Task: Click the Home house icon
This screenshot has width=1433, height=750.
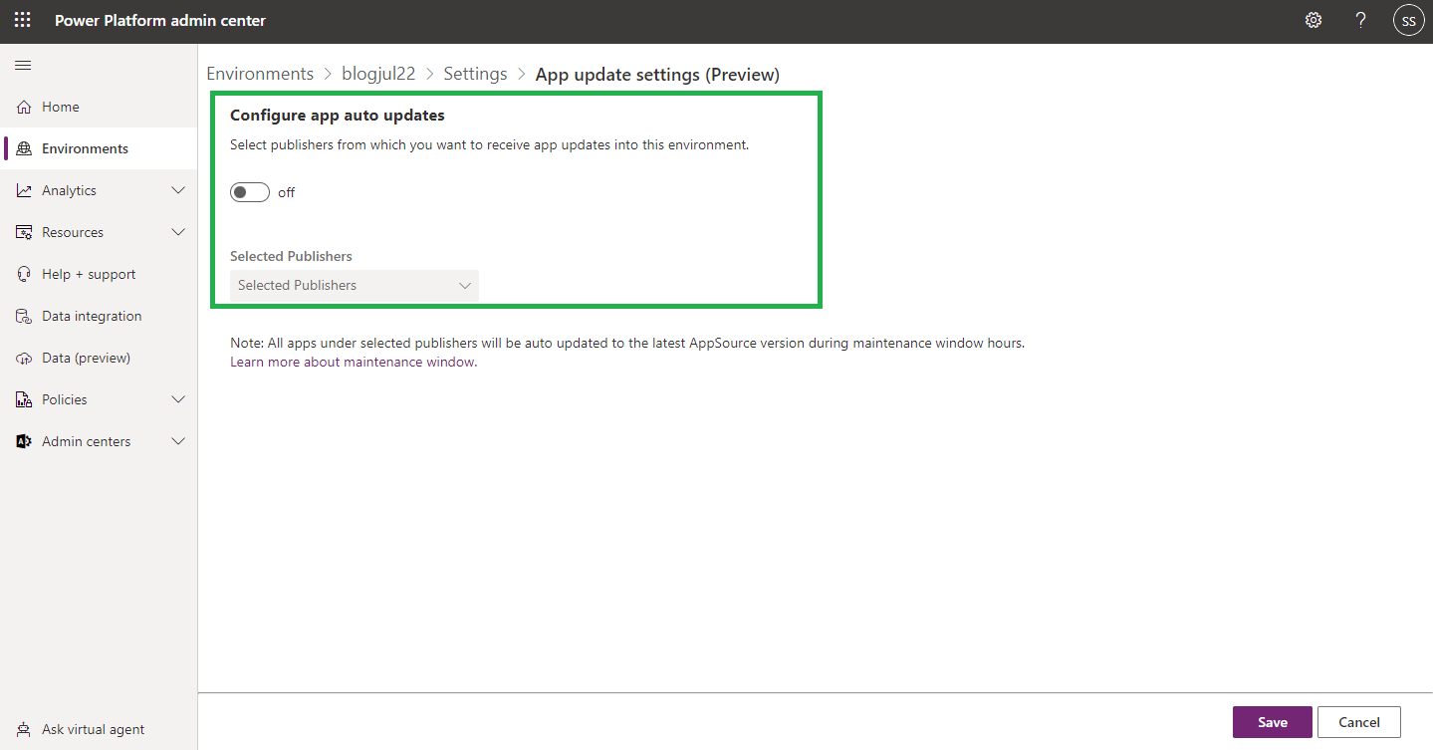Action: [x=24, y=107]
